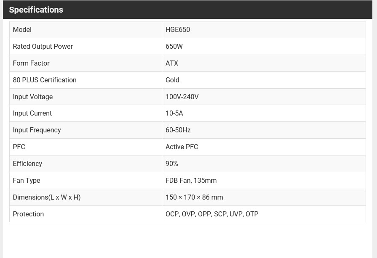This screenshot has height=258, width=377.
Task: Select the Gold certification value
Action: point(172,80)
